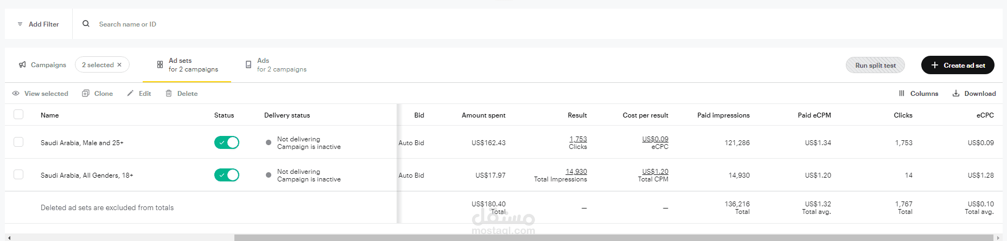Sort by the Name column header
The width and height of the screenshot is (1007, 241).
[49, 115]
